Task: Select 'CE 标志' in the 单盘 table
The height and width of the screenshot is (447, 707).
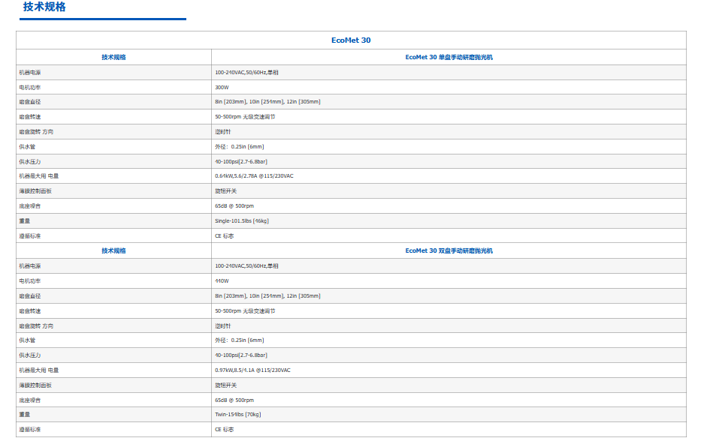Action: click(x=224, y=236)
